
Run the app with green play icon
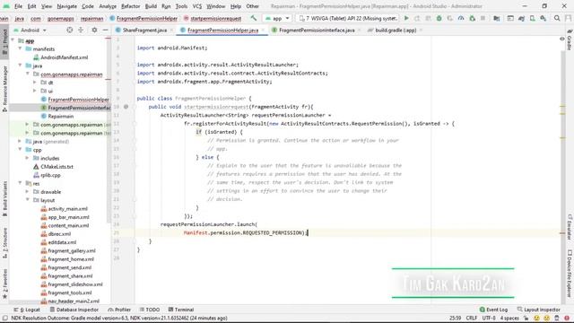pyautogui.click(x=406, y=18)
